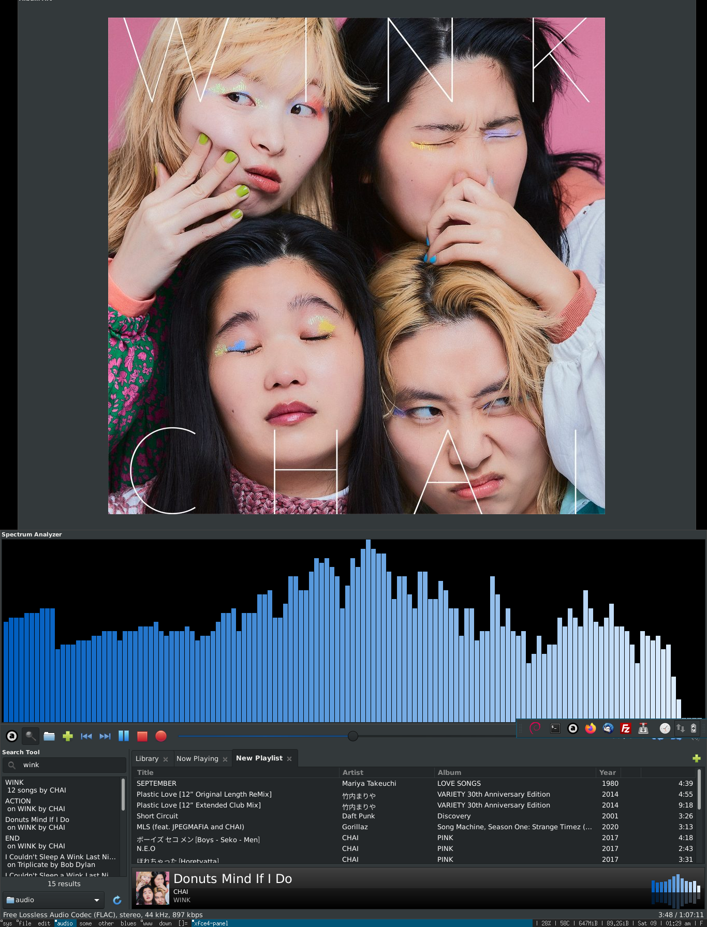Click the battery icon in the panel
The width and height of the screenshot is (707, 927).
point(694,728)
